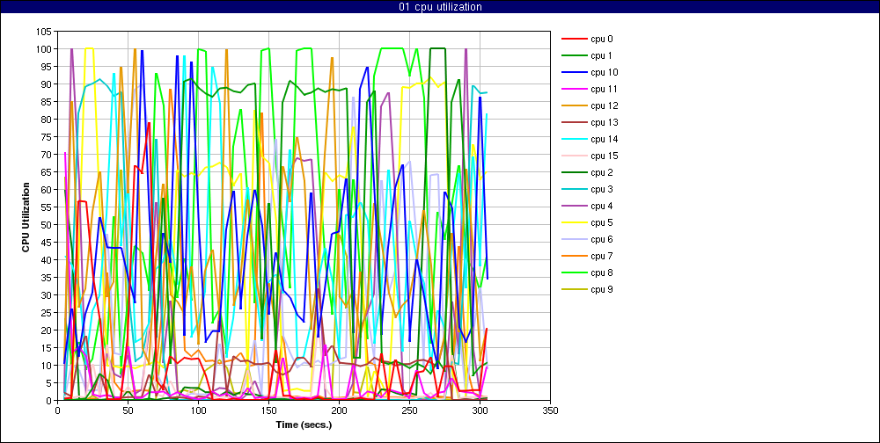Image resolution: width=880 pixels, height=443 pixels.
Task: Click the yellow line swatch for cpu 5
Action: pos(574,223)
